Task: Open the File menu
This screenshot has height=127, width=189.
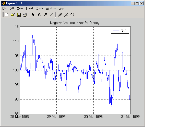Action: (4, 8)
